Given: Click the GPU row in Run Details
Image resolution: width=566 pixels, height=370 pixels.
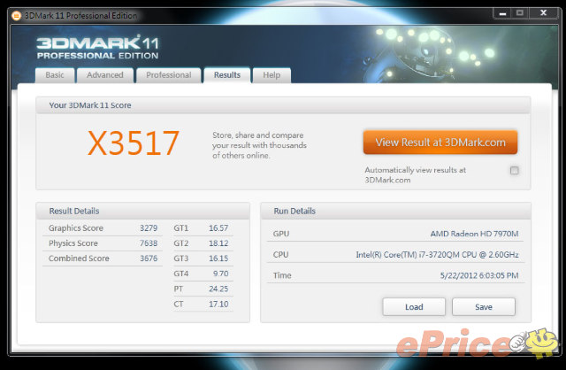Looking at the screenshot, I should [395, 233].
